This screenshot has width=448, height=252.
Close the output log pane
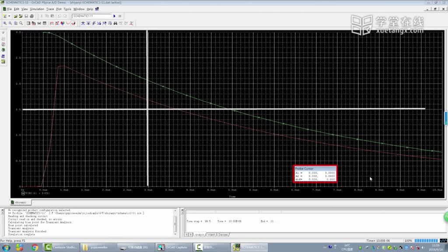tap(2, 210)
